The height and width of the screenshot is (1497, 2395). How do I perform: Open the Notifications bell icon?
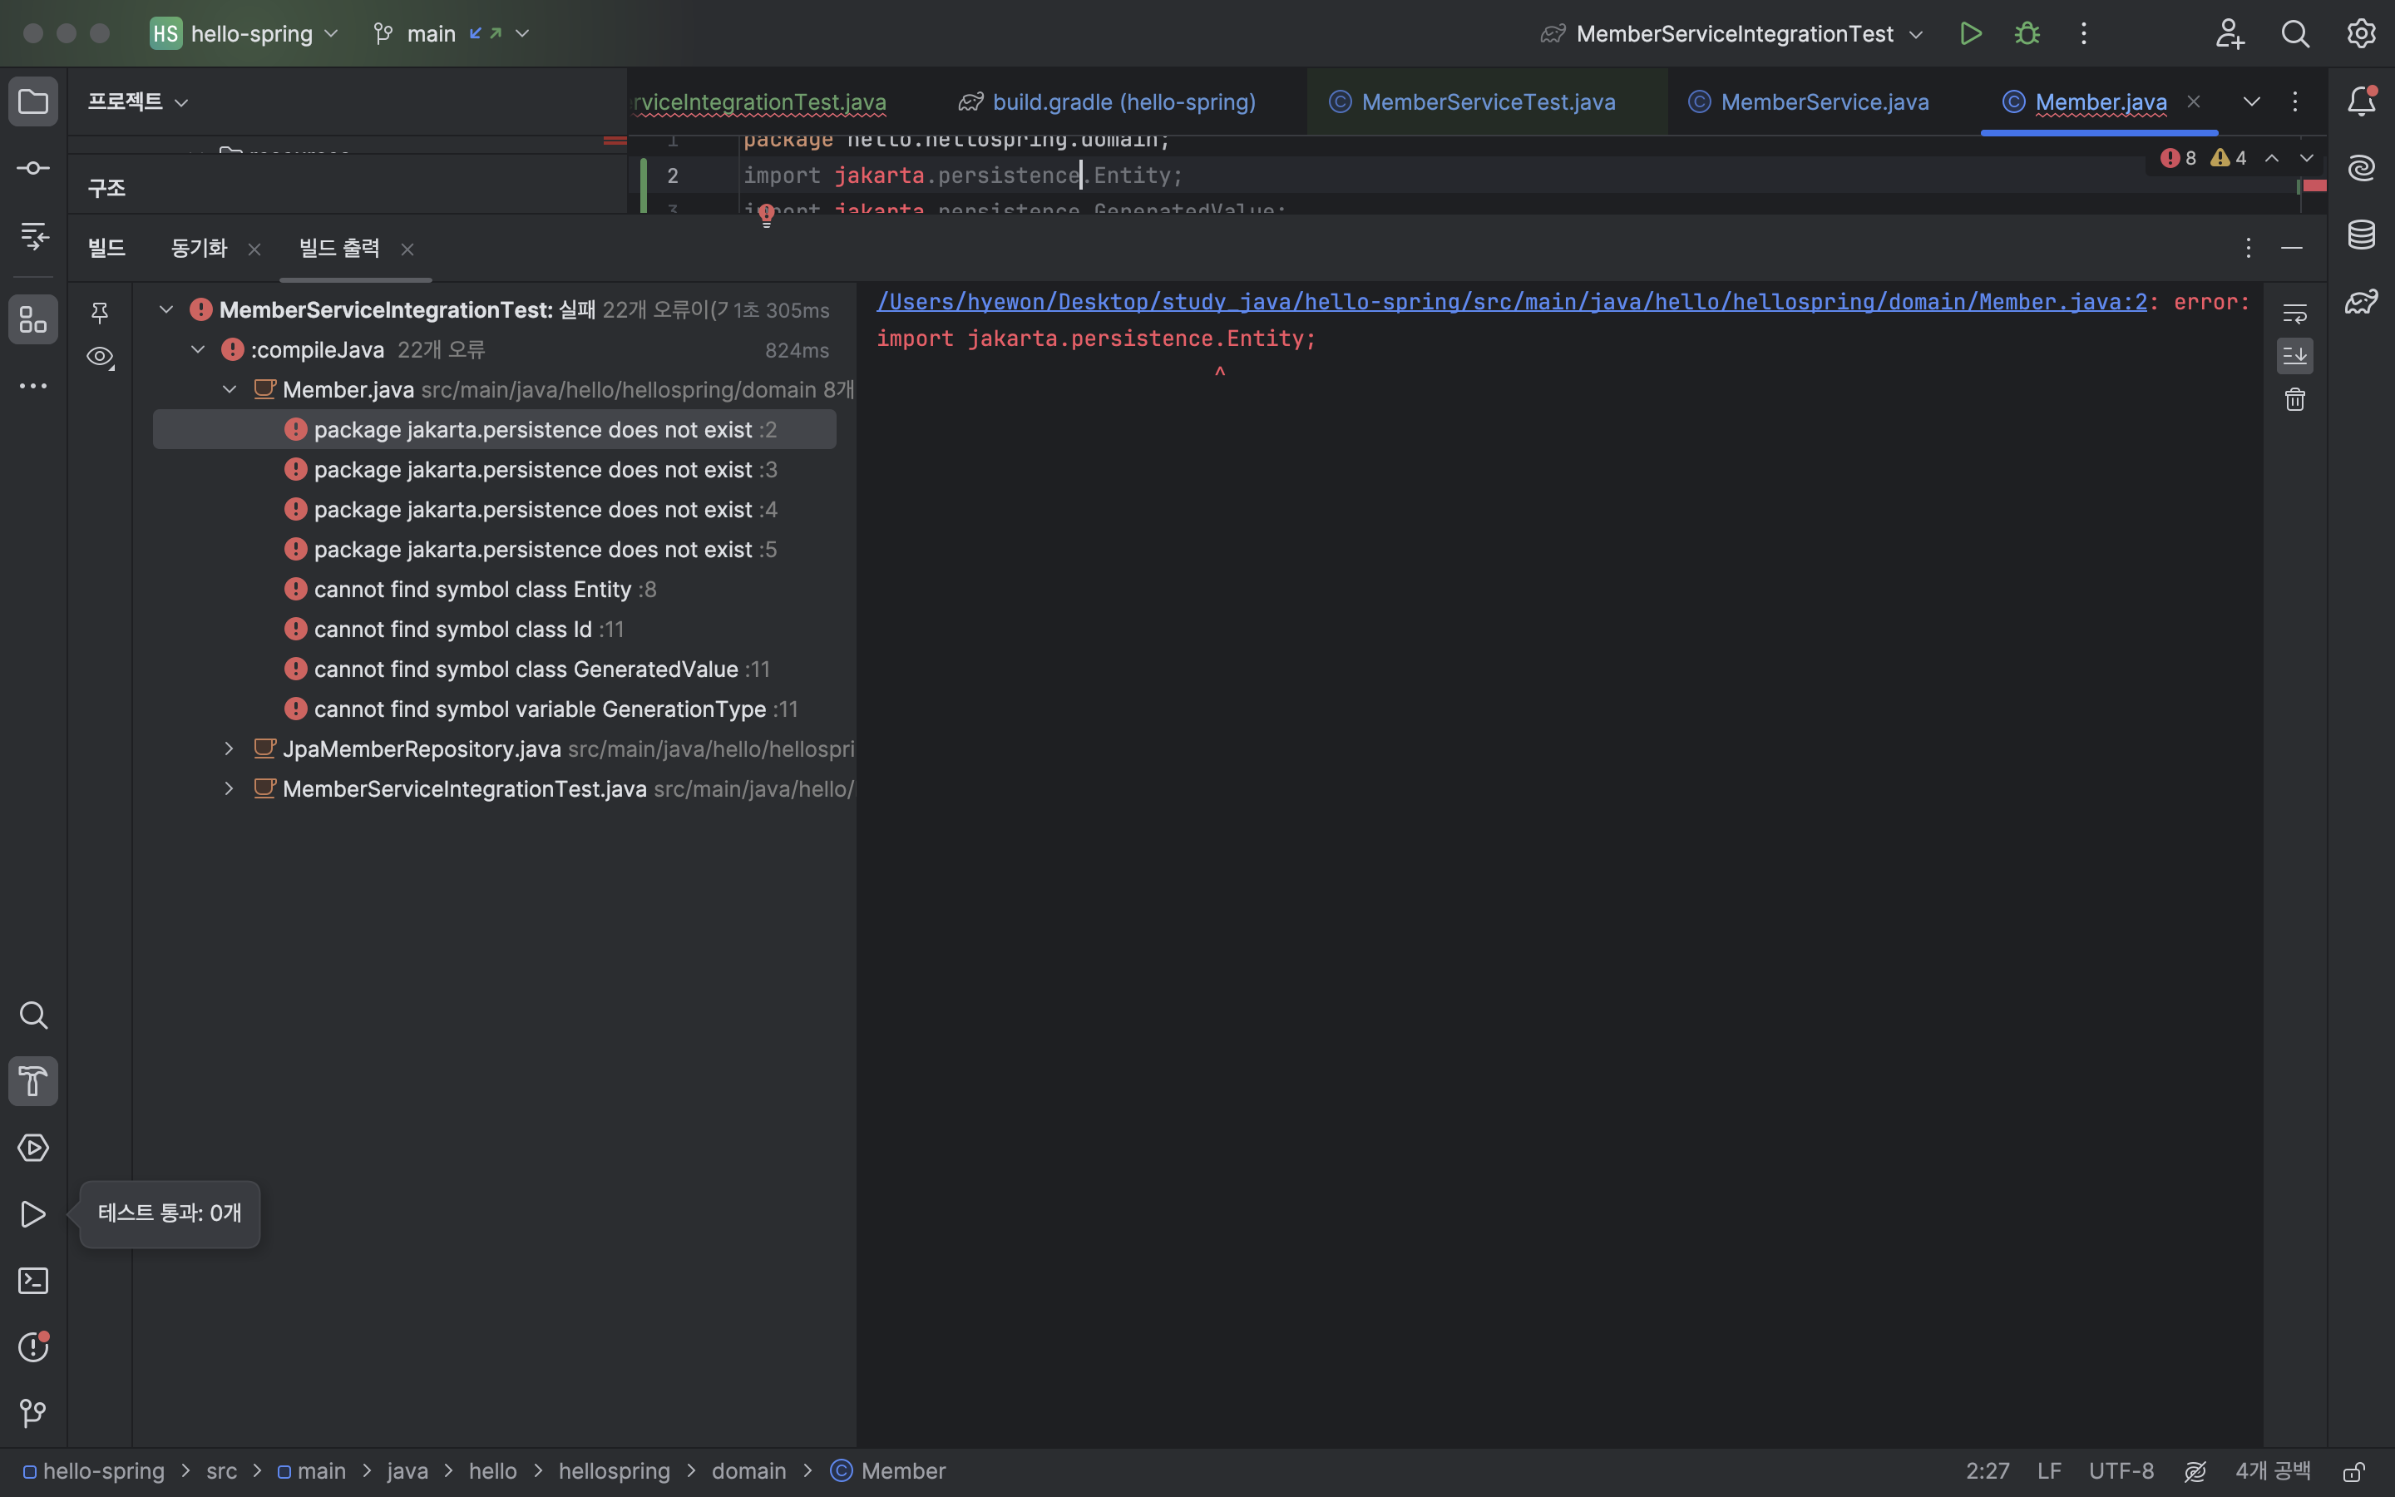coord(2363,101)
